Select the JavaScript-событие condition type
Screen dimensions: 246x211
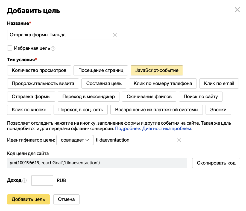click(157, 70)
